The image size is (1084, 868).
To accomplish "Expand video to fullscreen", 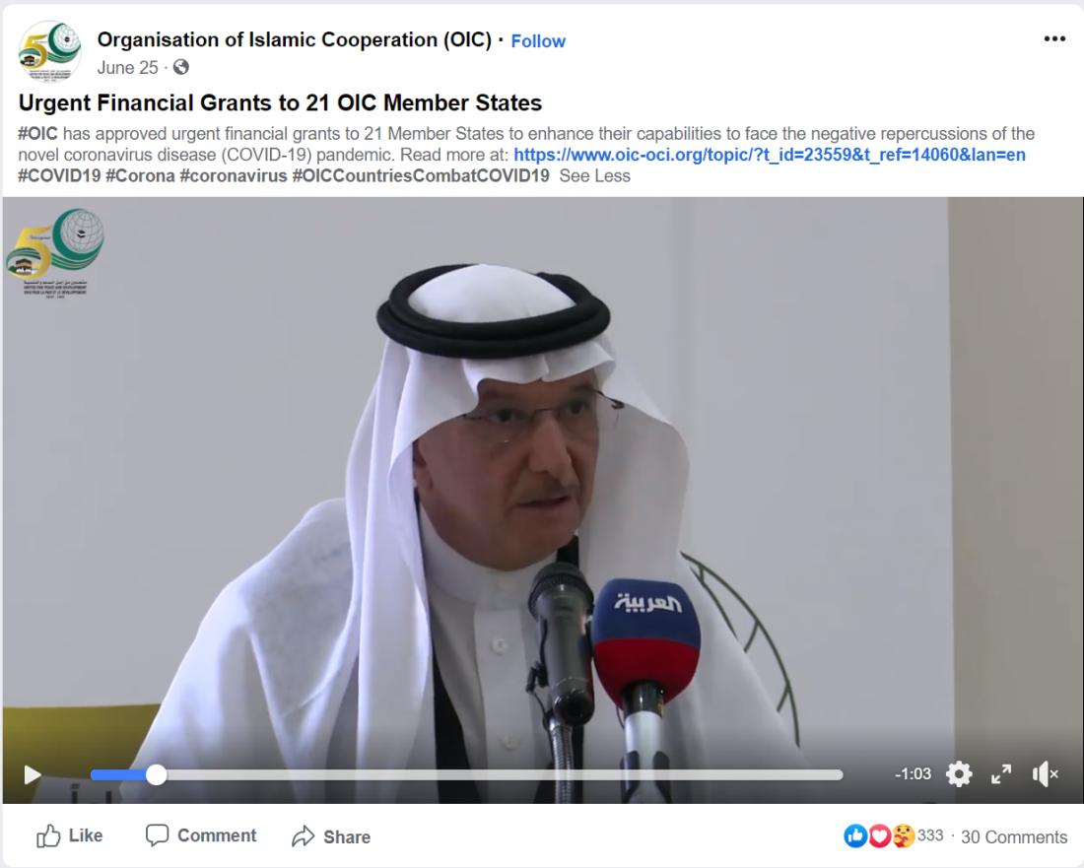I will coord(1001,774).
